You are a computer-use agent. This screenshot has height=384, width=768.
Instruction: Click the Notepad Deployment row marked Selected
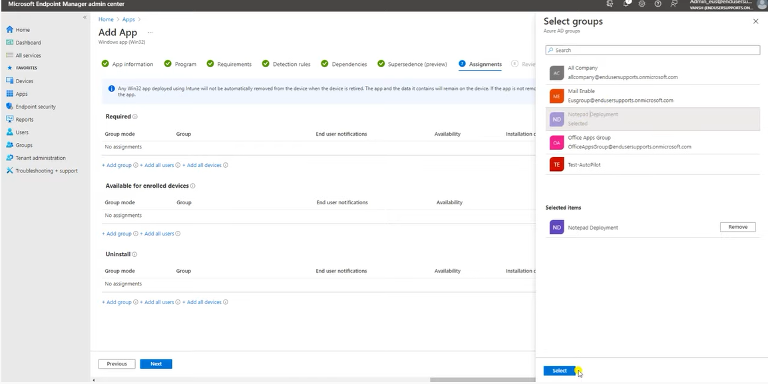[x=652, y=119]
